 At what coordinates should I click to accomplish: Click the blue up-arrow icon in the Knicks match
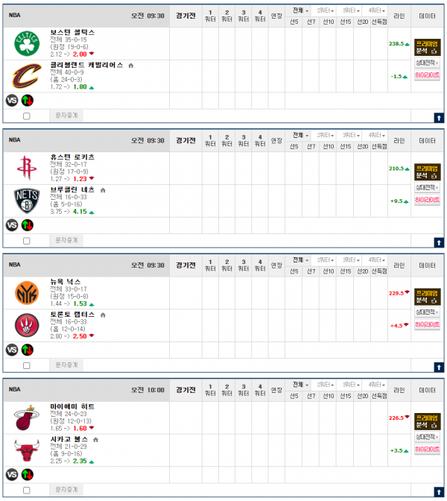pyautogui.click(x=439, y=368)
